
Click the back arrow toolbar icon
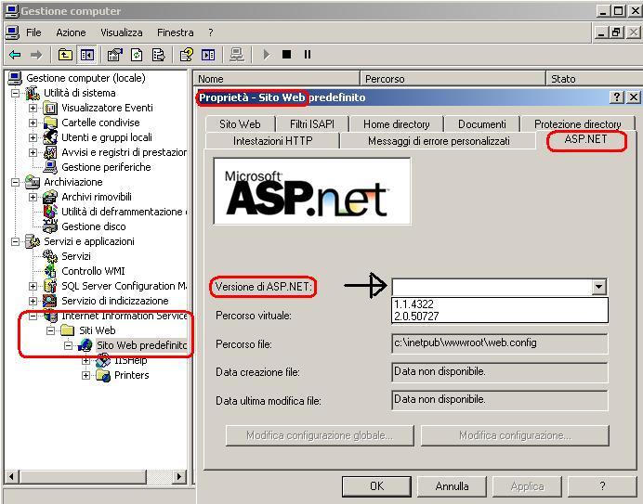pyautogui.click(x=15, y=55)
